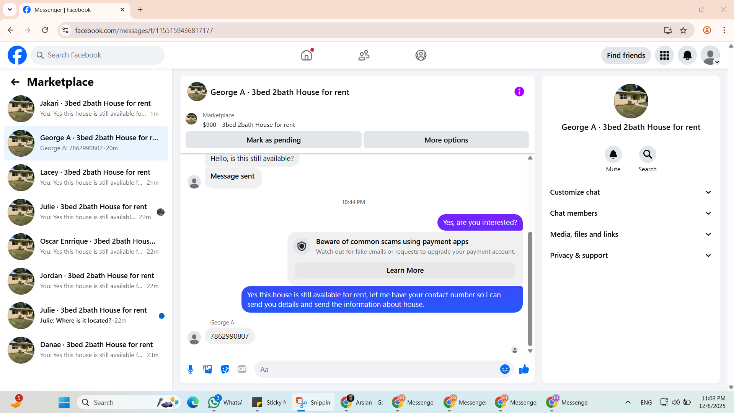Screen dimensions: 734x413
Task: Open the account profile avatar menu
Action: tap(710, 56)
